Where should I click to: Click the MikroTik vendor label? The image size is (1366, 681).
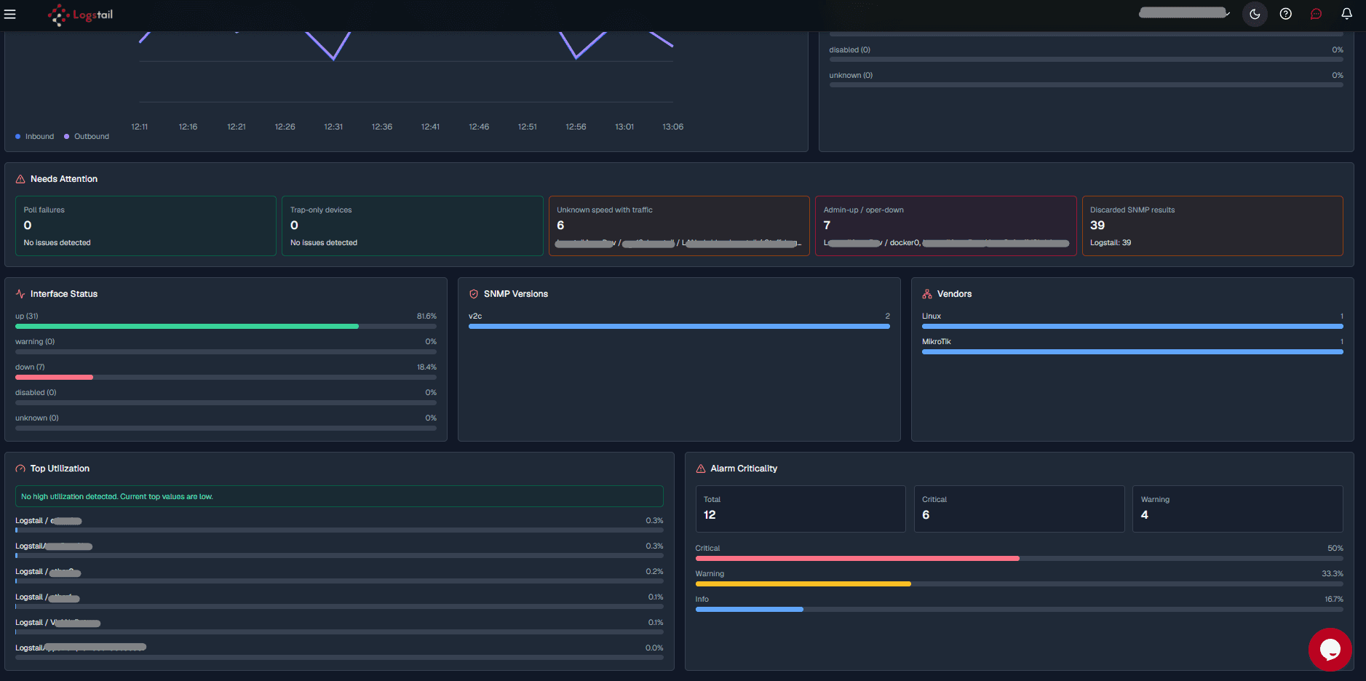937,342
